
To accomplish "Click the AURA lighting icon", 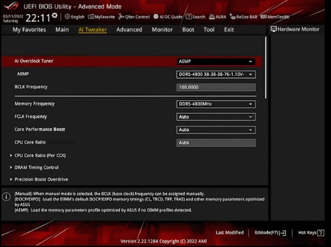I will point(212,17).
